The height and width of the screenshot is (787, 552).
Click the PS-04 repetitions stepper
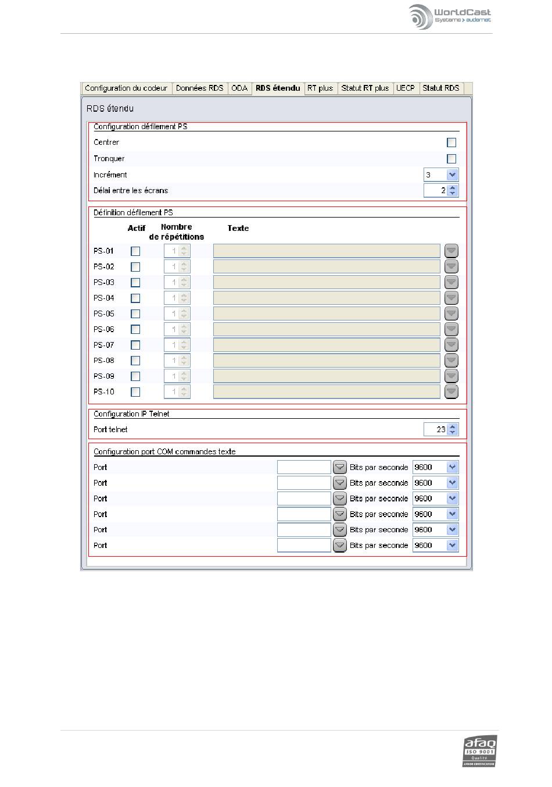coord(177,298)
